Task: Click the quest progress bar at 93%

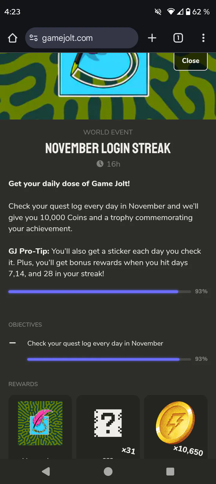Action: click(x=99, y=292)
